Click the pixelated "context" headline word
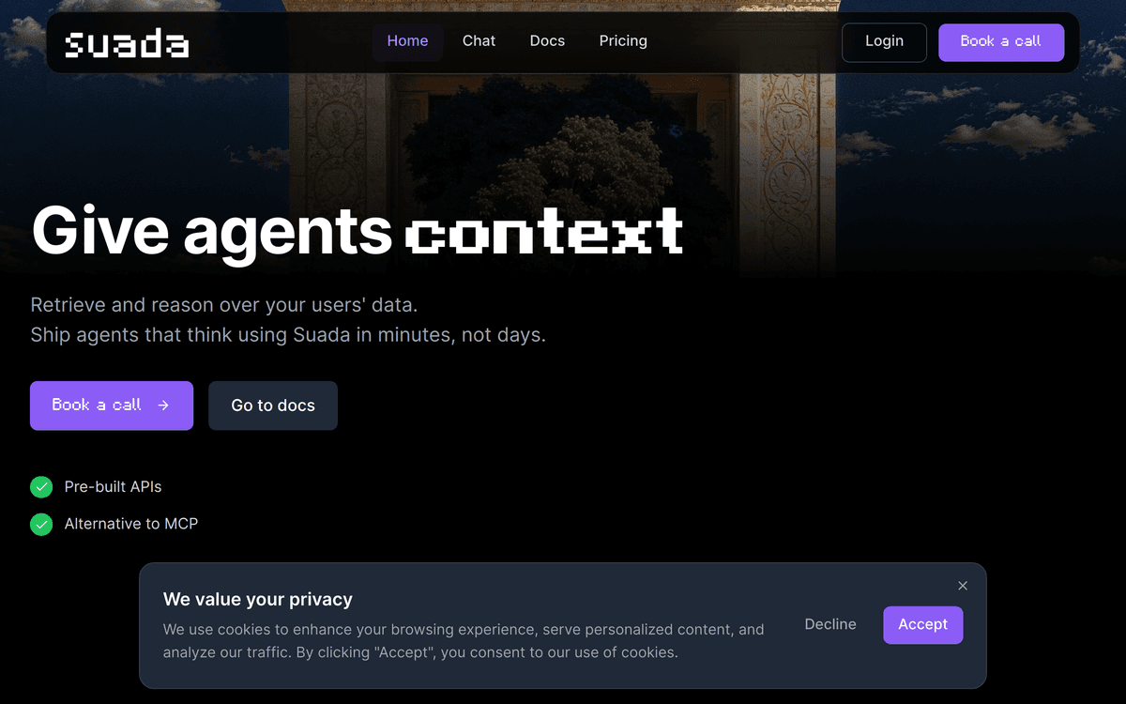 [544, 232]
